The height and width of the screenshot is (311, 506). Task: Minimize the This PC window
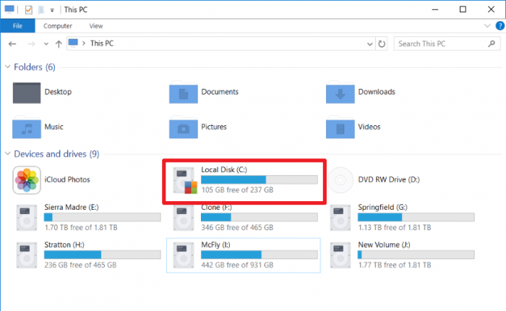[x=435, y=9]
